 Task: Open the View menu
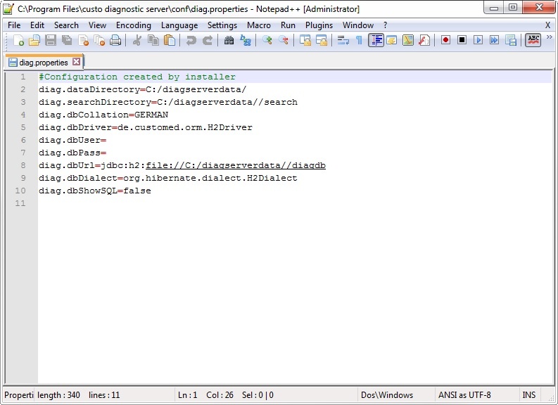[x=97, y=25]
